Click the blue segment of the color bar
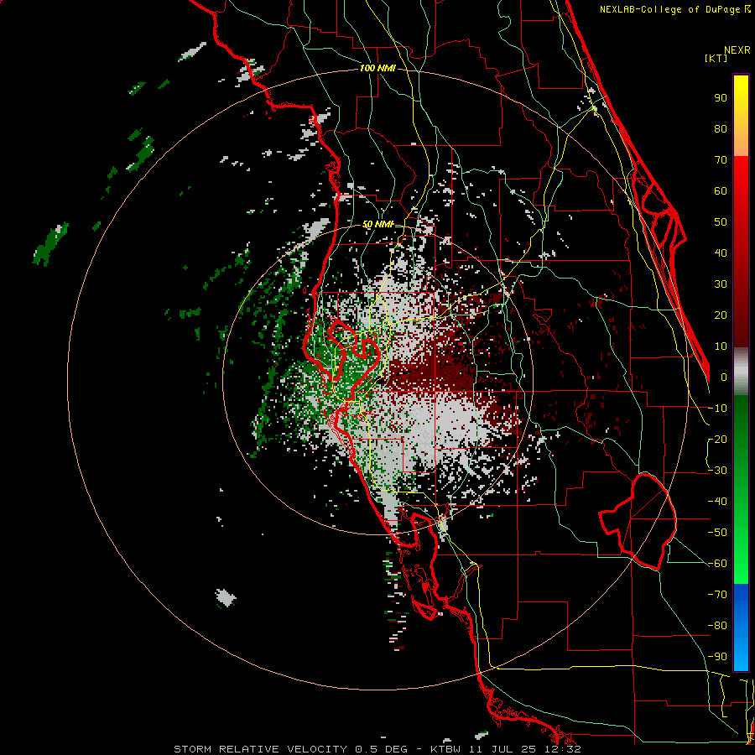The width and height of the screenshot is (755, 755). [741, 627]
